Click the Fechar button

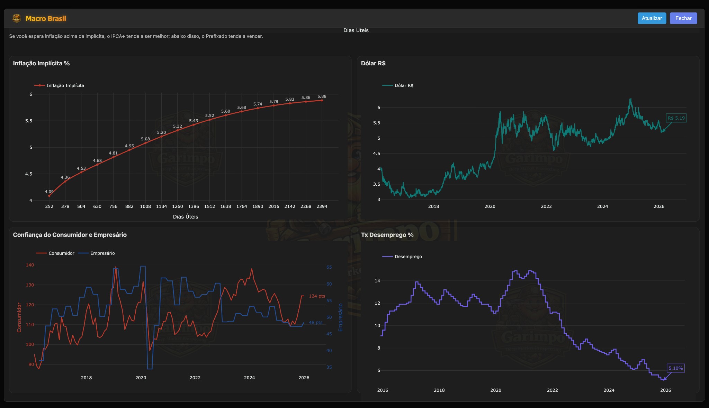[683, 18]
